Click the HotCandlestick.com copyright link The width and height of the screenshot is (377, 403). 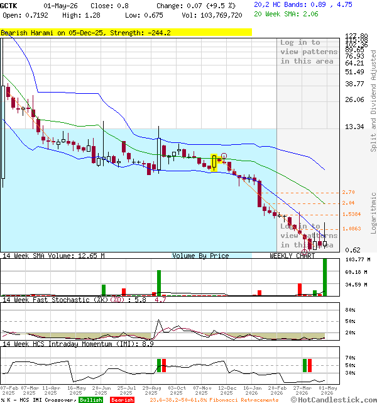[x=334, y=400]
